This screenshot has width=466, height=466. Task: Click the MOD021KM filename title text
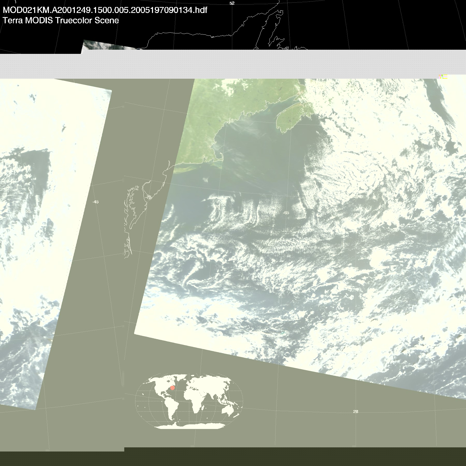(x=105, y=10)
